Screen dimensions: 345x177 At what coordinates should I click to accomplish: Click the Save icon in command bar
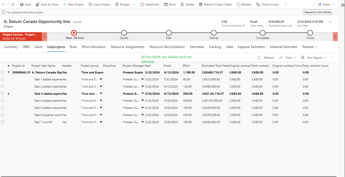[22, 4]
